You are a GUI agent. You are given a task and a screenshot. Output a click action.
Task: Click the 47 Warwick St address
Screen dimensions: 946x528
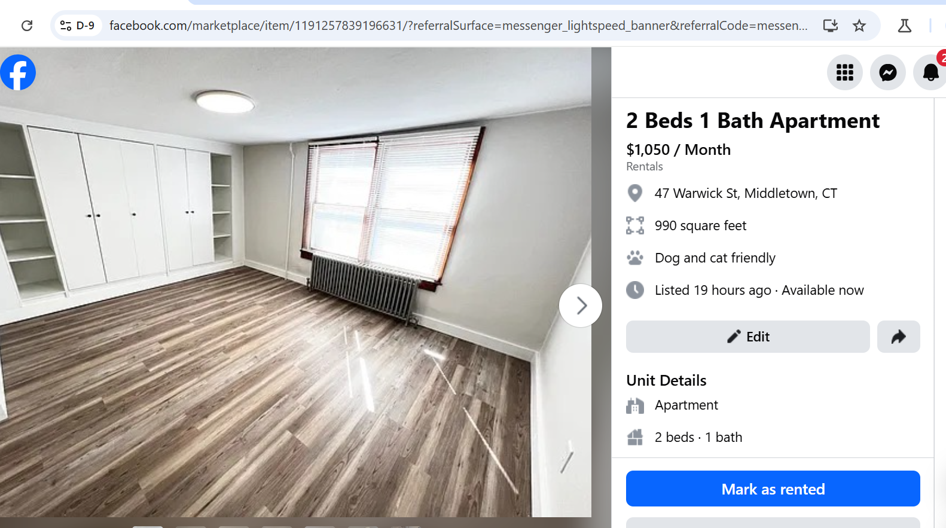point(746,193)
